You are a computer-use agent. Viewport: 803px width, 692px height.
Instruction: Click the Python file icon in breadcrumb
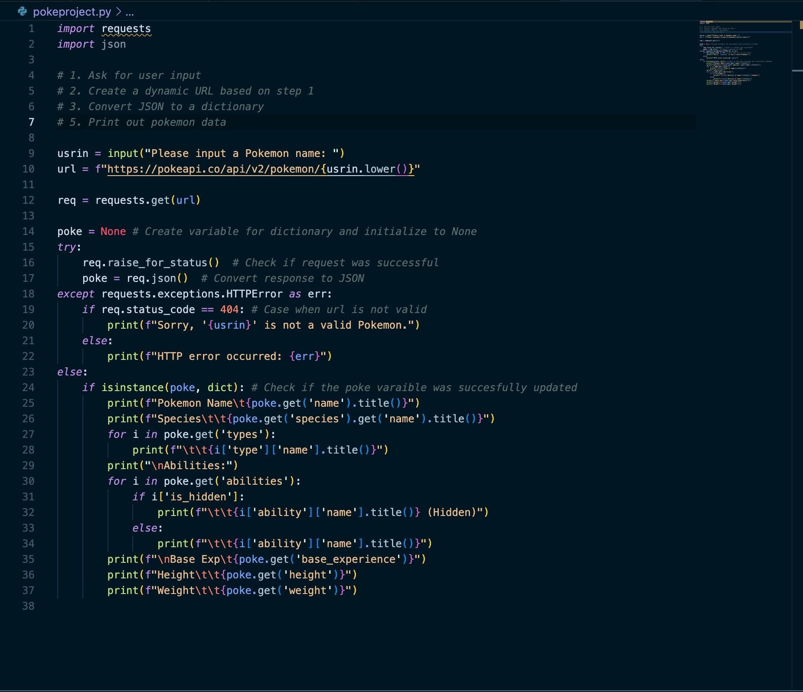click(22, 12)
